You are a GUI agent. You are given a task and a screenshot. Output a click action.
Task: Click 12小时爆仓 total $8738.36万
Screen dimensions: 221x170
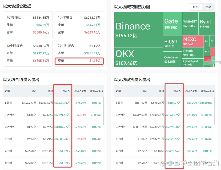point(41,46)
